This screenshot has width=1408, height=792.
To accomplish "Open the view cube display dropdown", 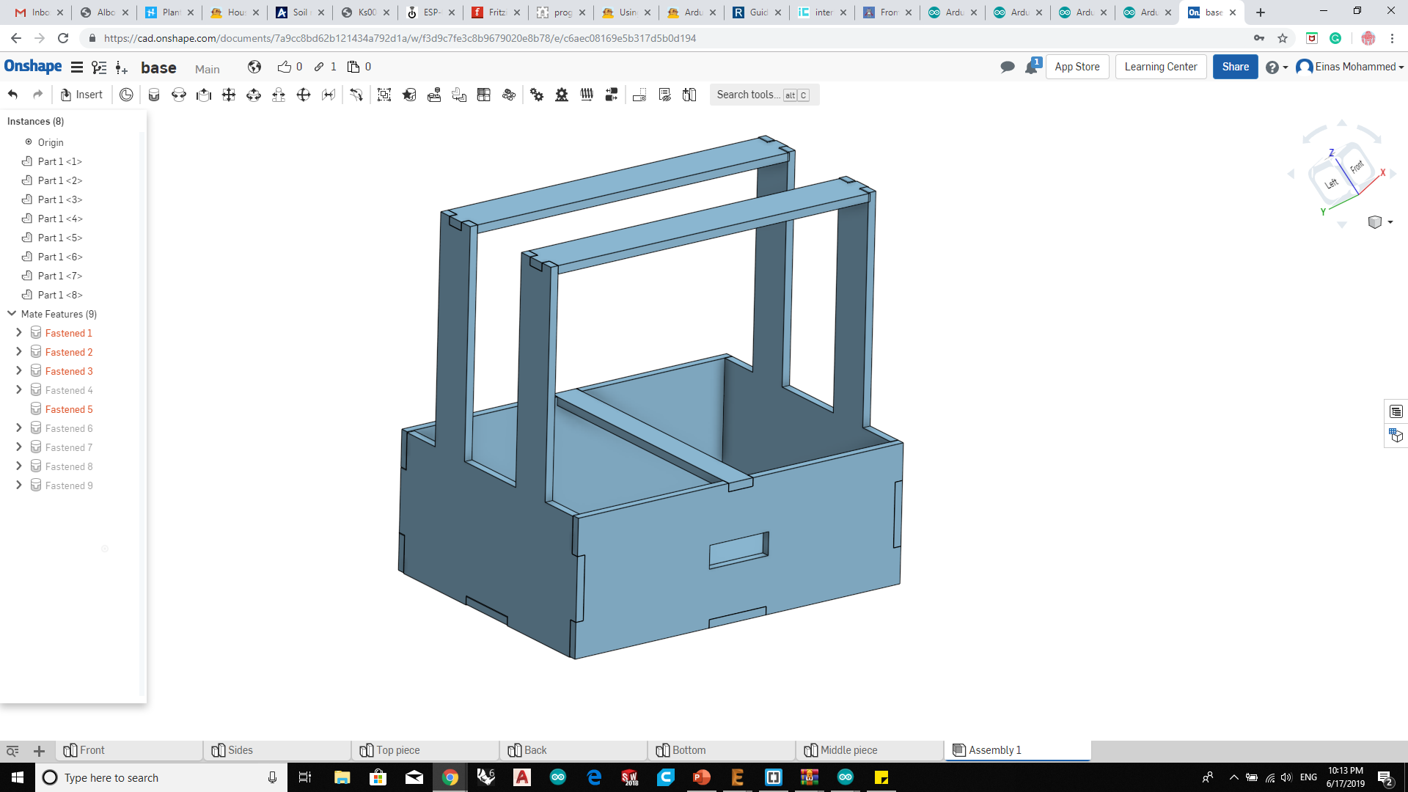I will tap(1390, 222).
